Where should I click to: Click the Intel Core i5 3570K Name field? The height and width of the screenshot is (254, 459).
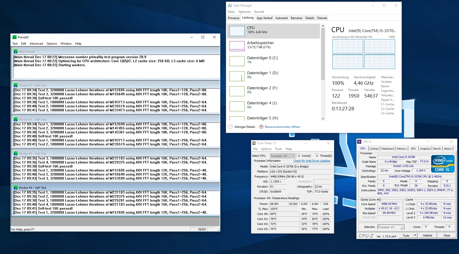coord(403,157)
